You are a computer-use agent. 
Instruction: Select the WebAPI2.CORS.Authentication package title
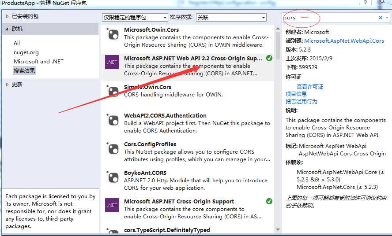click(165, 115)
